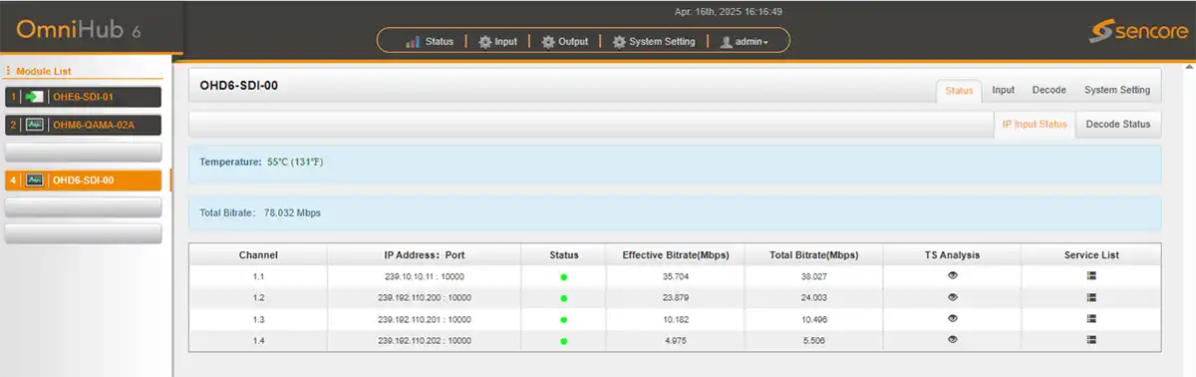
Task: Click the Service List column header
Action: (1091, 255)
